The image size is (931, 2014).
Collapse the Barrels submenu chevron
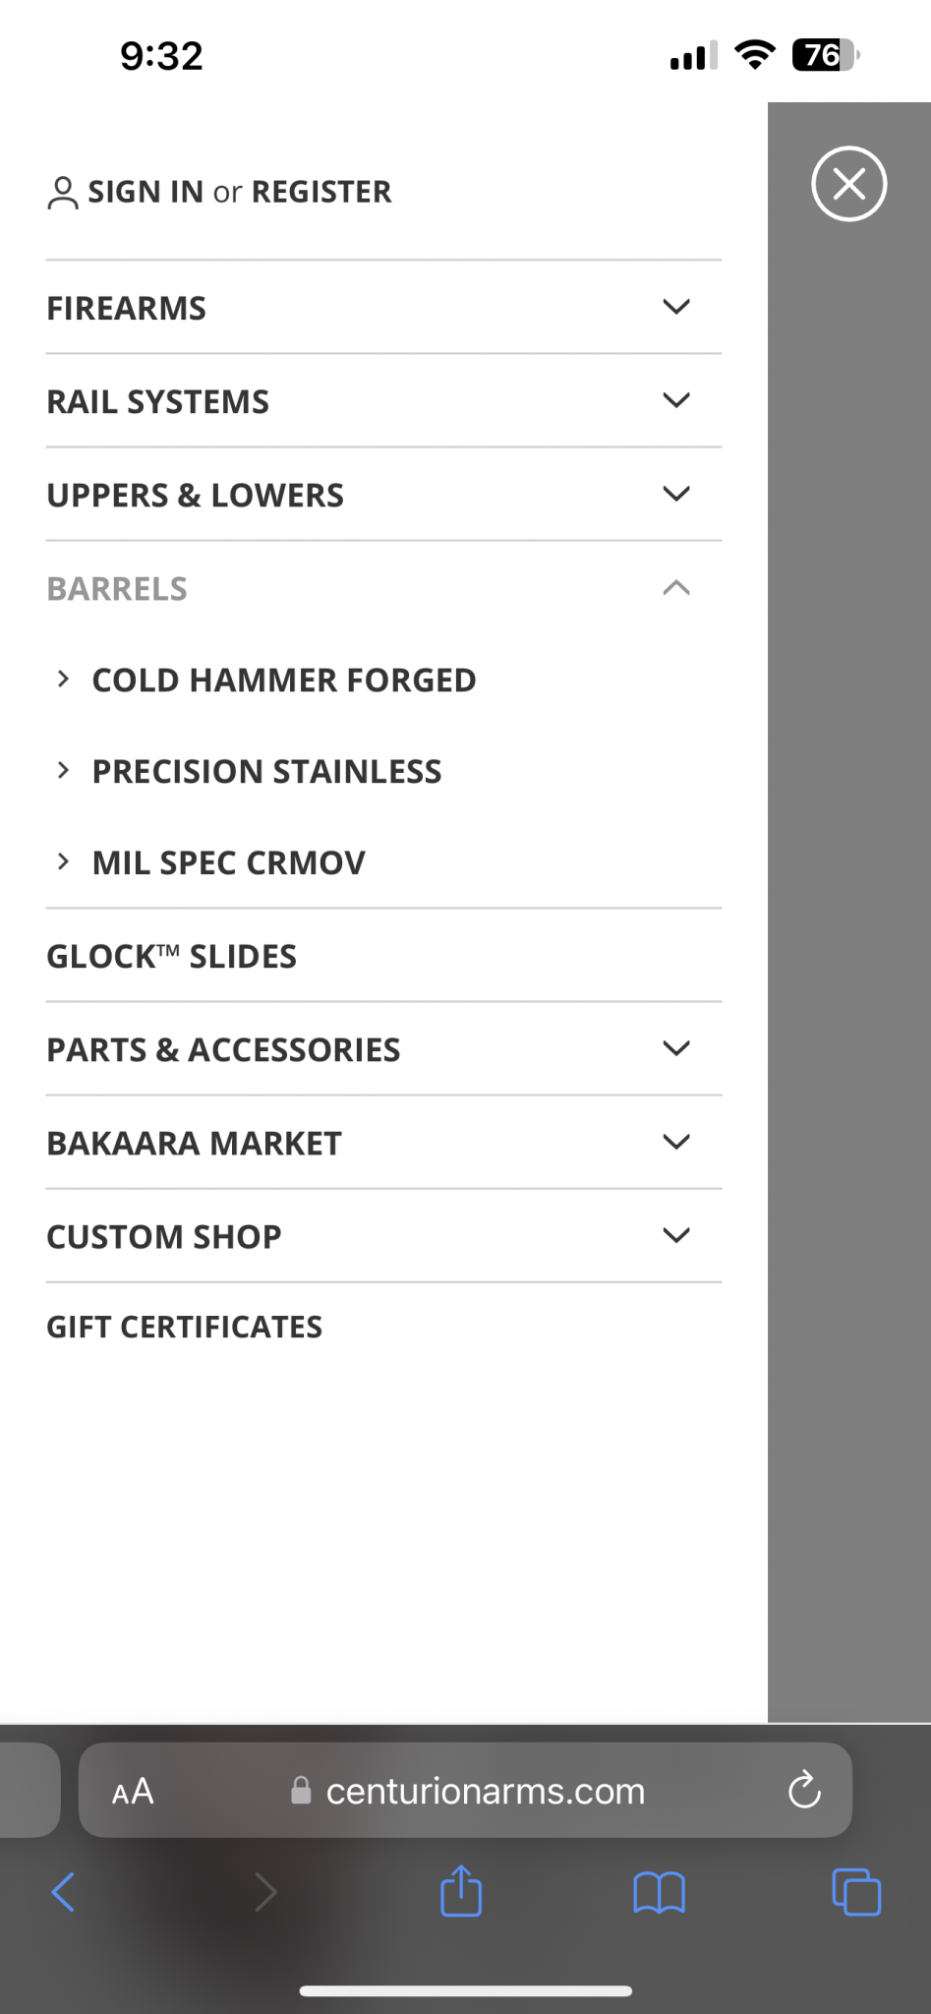pyautogui.click(x=676, y=588)
